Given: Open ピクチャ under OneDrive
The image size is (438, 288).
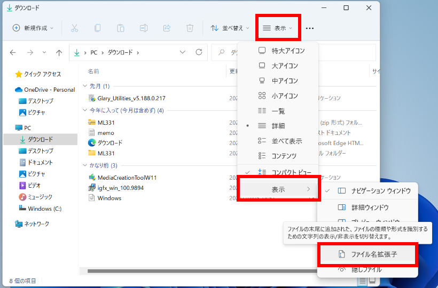Looking at the screenshot, I should tap(32, 113).
